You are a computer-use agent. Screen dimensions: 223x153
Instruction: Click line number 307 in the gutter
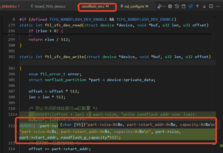(12, 91)
